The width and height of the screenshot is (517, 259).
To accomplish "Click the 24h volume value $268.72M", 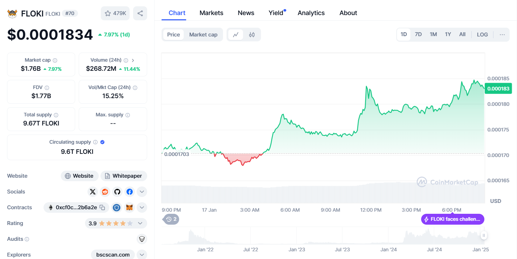I will tap(101, 69).
